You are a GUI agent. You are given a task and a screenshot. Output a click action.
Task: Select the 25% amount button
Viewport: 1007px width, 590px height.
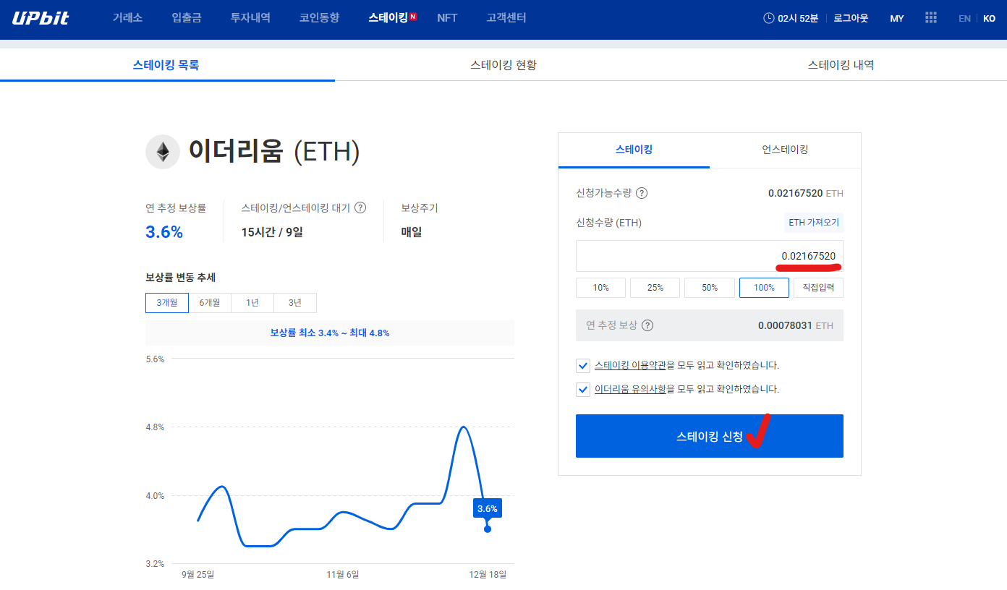click(655, 288)
